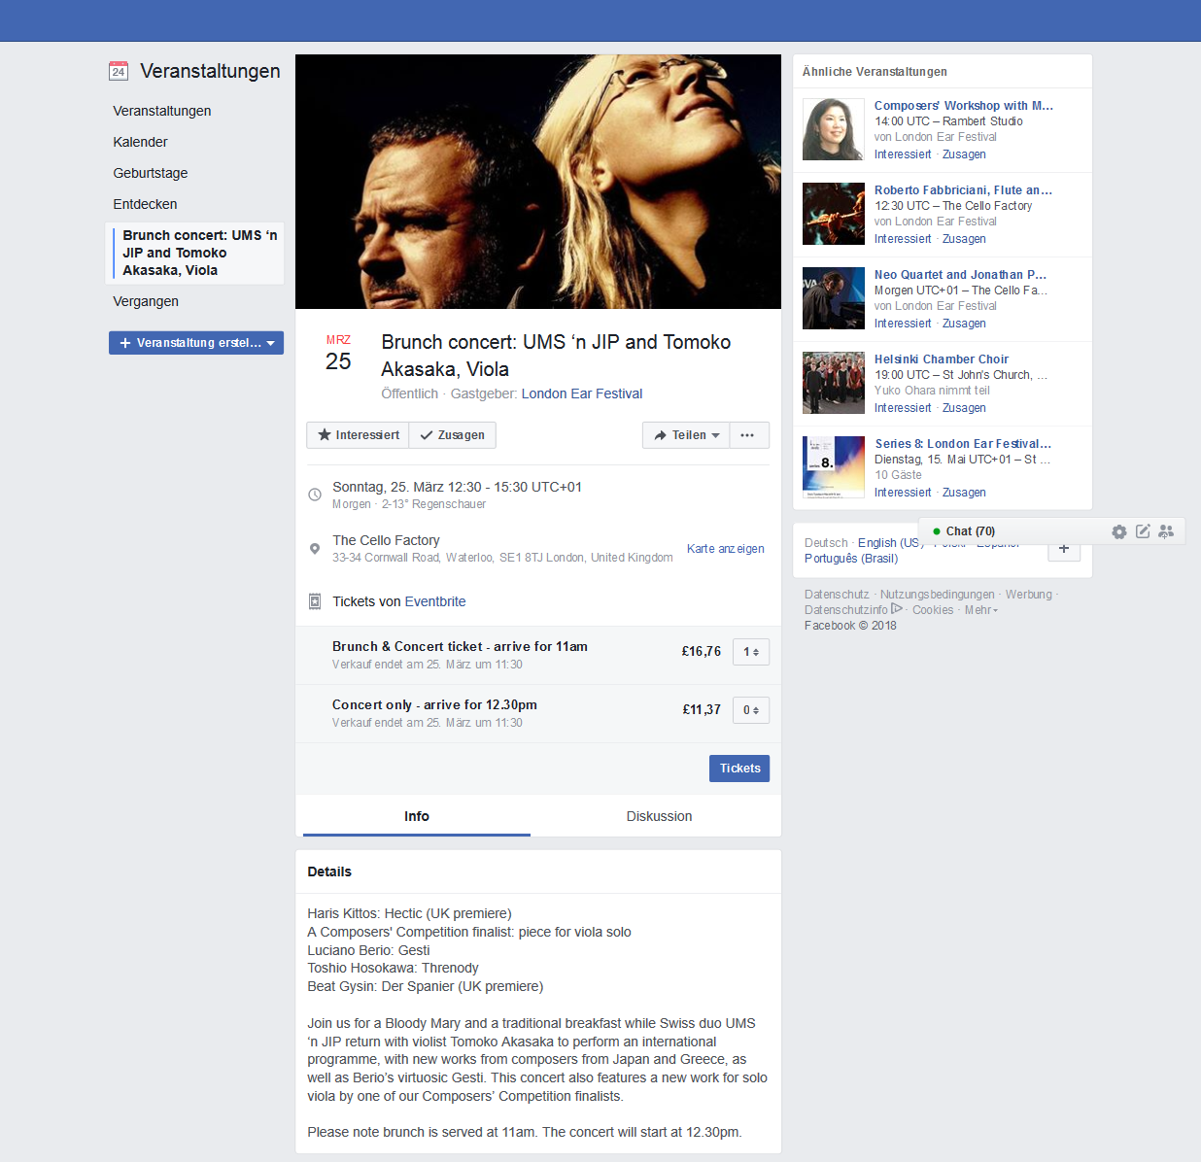Click Zusagen under Series 8 event
Screen dimensions: 1201x1162
coord(964,493)
